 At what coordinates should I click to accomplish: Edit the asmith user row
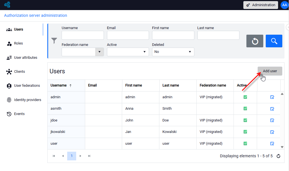[x=272, y=109]
